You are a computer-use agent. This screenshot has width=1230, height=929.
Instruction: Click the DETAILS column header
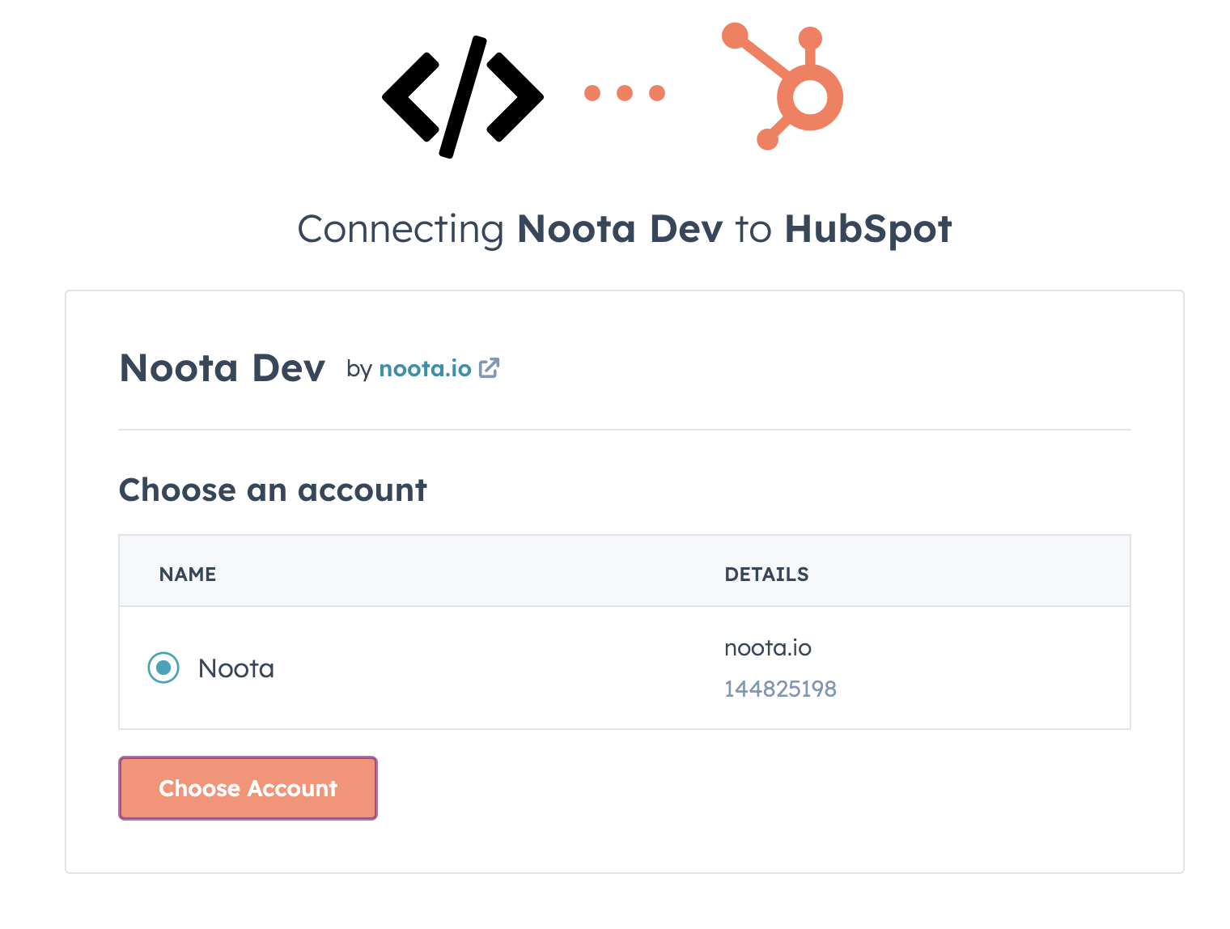point(766,575)
